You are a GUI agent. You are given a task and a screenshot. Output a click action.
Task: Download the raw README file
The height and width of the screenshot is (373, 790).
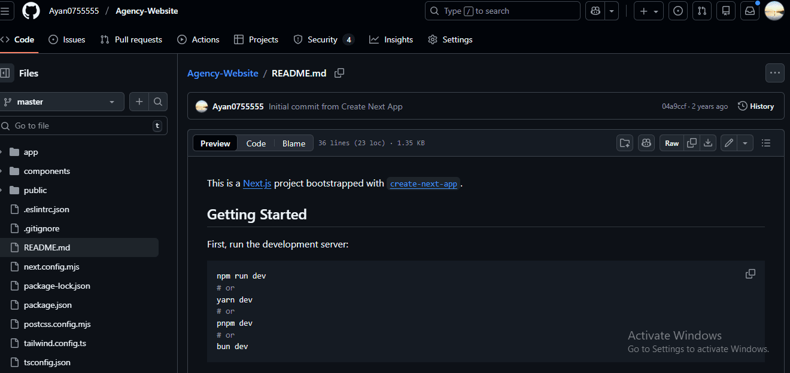(x=708, y=143)
